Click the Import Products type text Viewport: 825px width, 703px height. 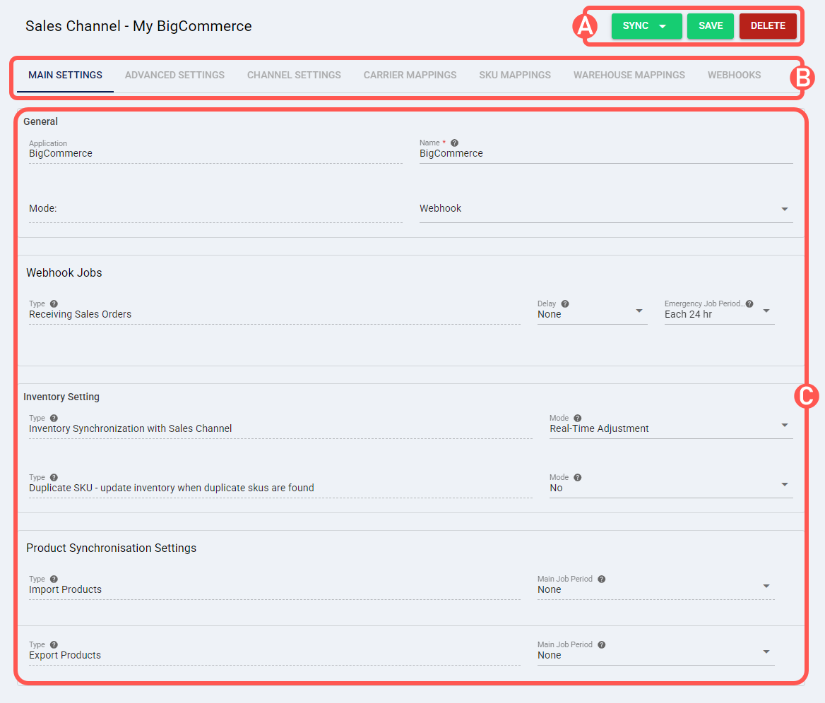[65, 589]
